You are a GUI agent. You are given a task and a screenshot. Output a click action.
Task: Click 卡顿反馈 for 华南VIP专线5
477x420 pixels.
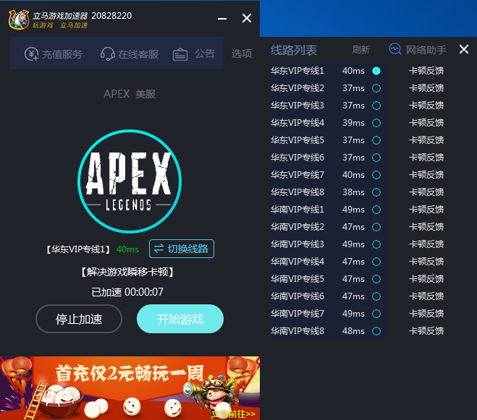click(426, 279)
